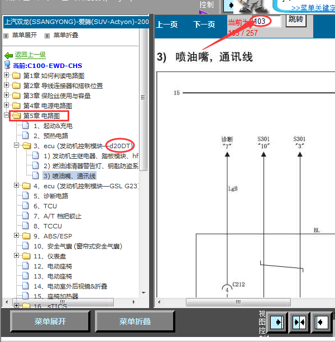The height and width of the screenshot is (342, 335).
Task: Click the diagram horizontal scrollbar thumb
Action: coord(238,302)
